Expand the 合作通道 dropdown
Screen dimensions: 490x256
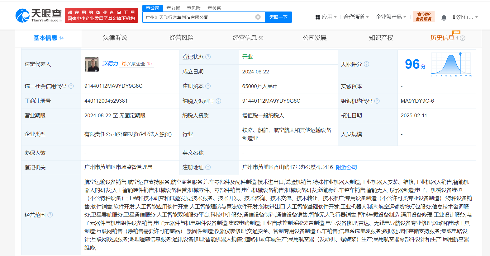tap(356, 17)
